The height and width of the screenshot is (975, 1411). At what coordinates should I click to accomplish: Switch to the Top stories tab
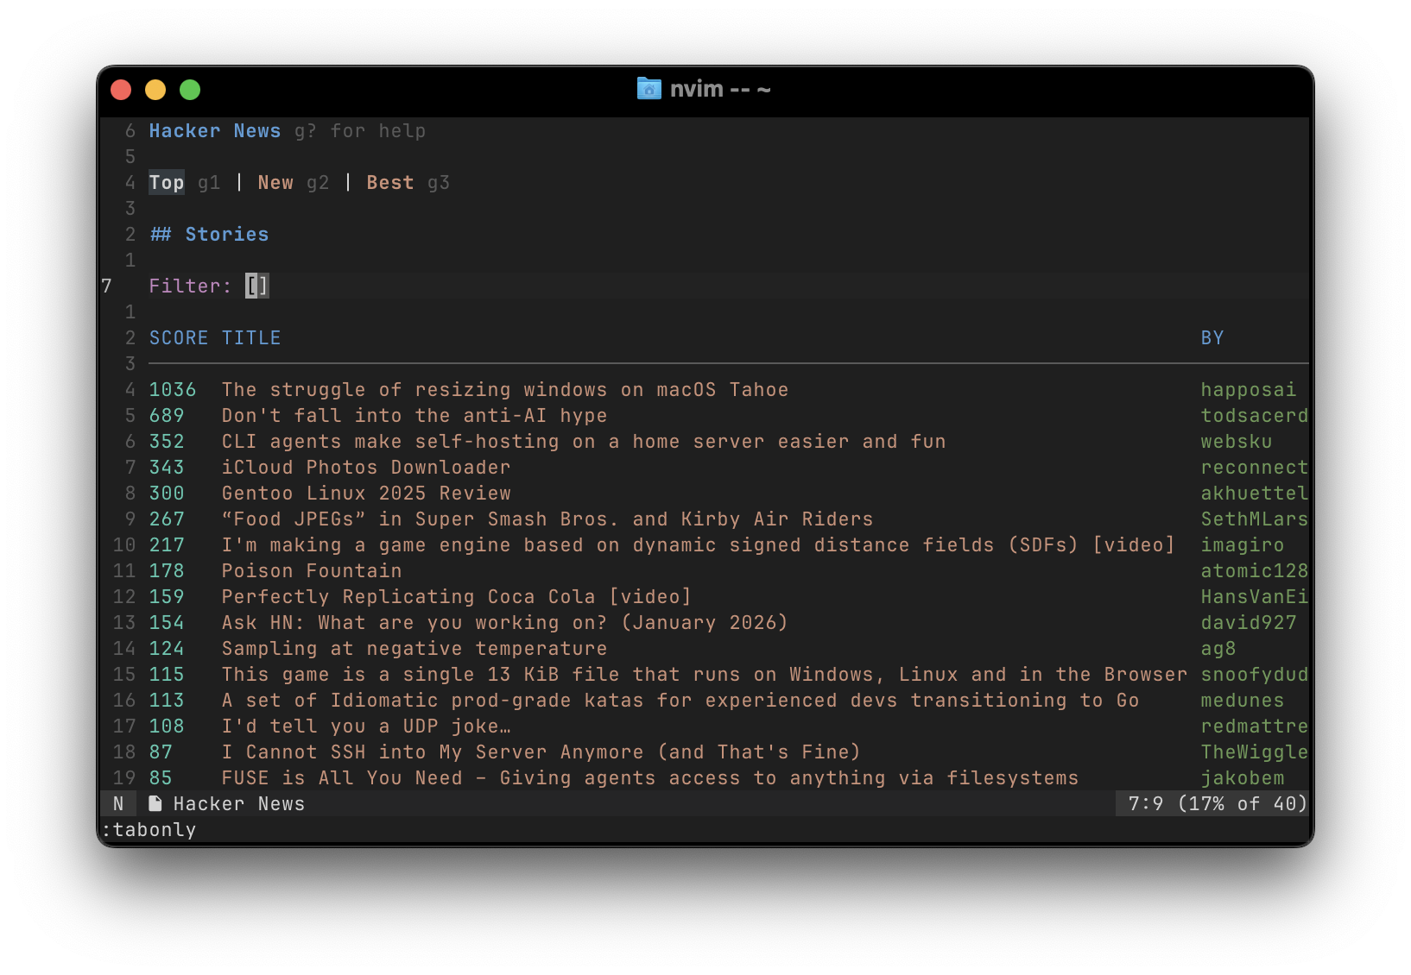click(167, 182)
